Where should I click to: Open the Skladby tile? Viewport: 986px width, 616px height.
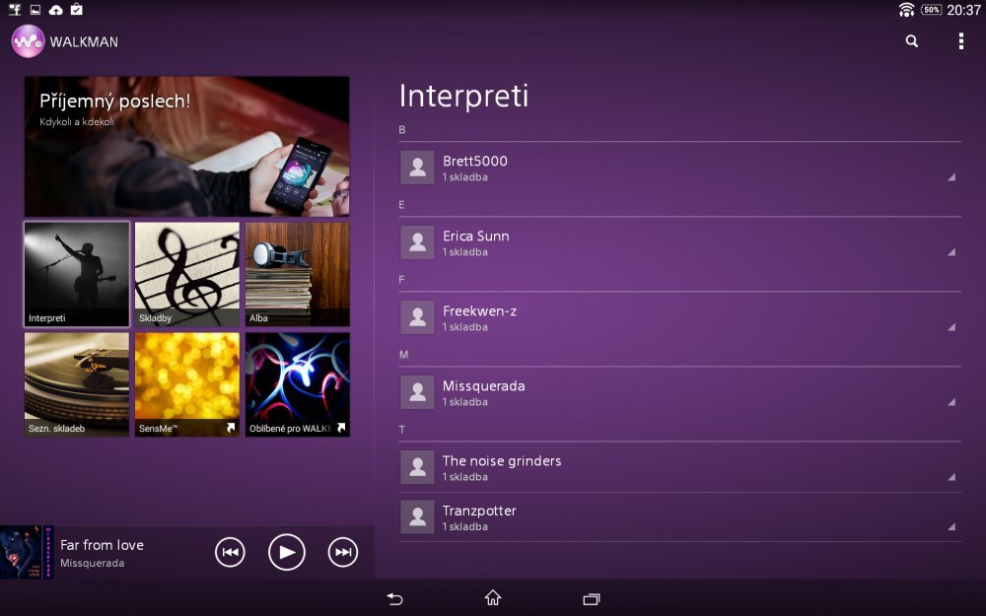pyautogui.click(x=186, y=274)
